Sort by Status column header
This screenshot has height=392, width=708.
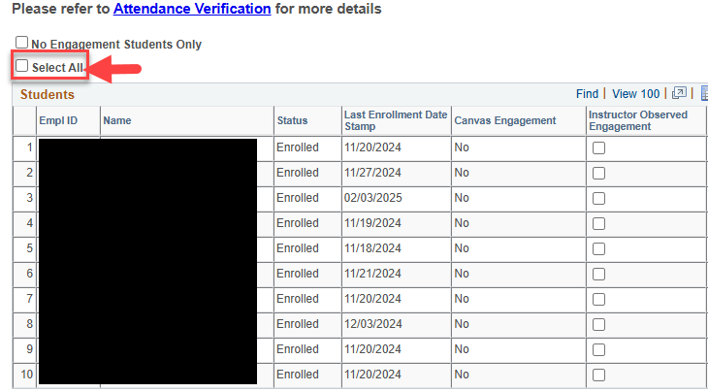[x=292, y=120]
